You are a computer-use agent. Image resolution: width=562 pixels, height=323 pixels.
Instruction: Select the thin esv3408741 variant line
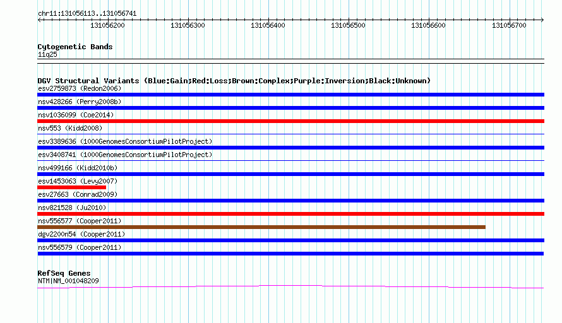pyautogui.click(x=290, y=160)
